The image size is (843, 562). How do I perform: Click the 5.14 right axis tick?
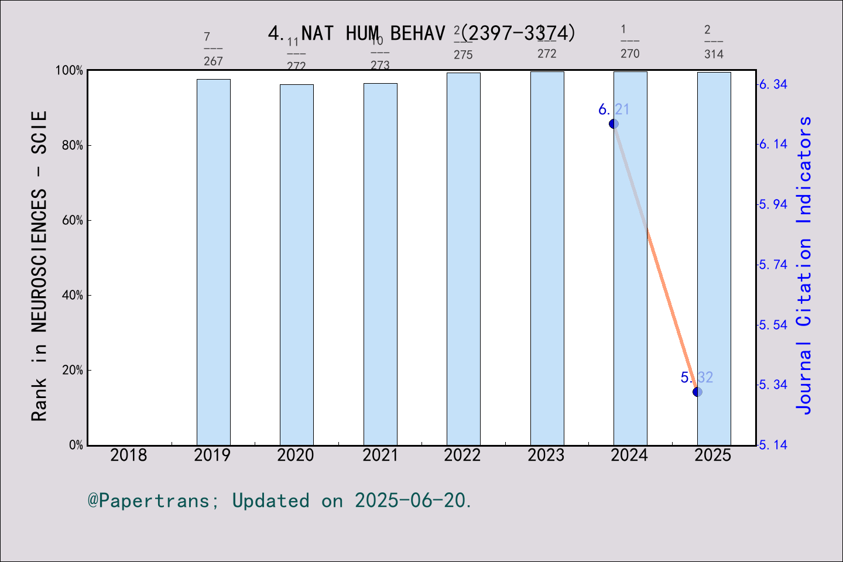773,445
